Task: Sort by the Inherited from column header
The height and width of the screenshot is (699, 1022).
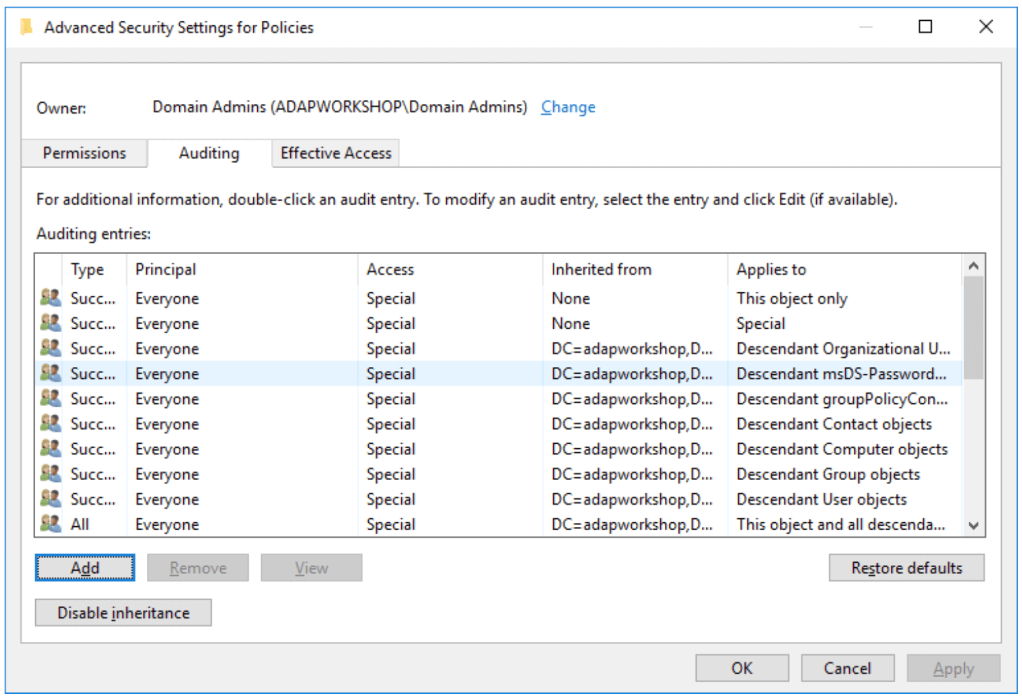Action: coord(601,269)
